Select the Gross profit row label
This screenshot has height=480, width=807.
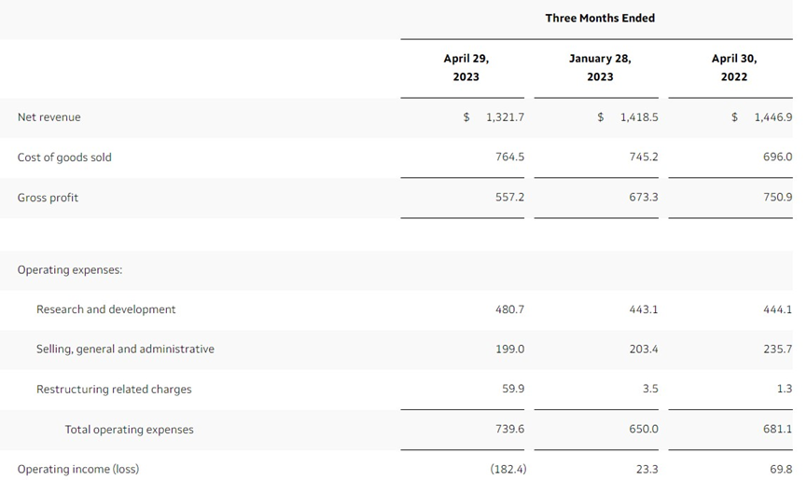click(x=48, y=198)
